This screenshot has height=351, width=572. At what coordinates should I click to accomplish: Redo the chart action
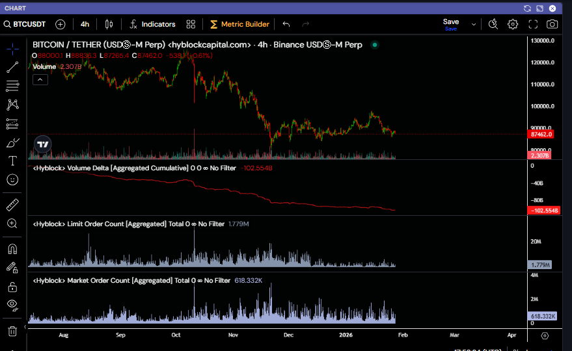click(305, 25)
